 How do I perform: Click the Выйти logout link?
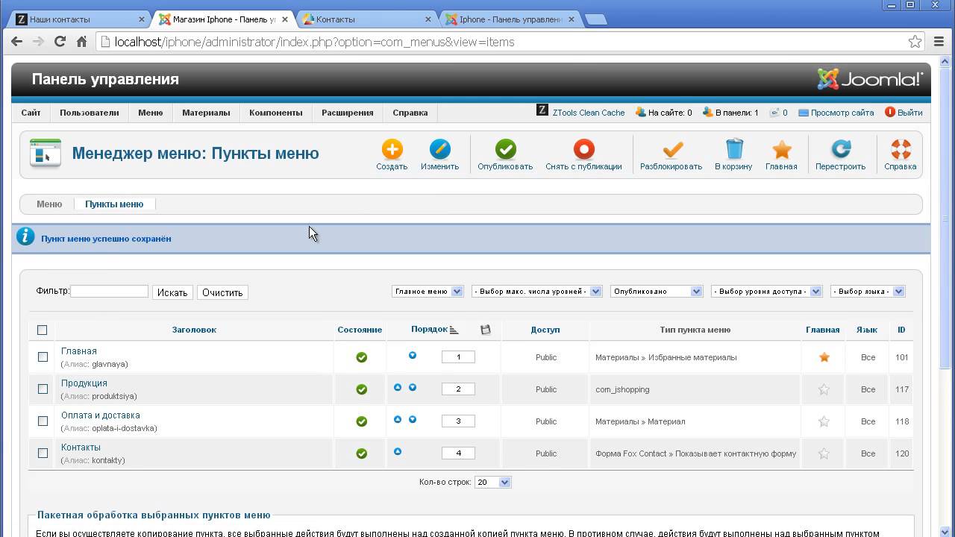[x=904, y=113]
